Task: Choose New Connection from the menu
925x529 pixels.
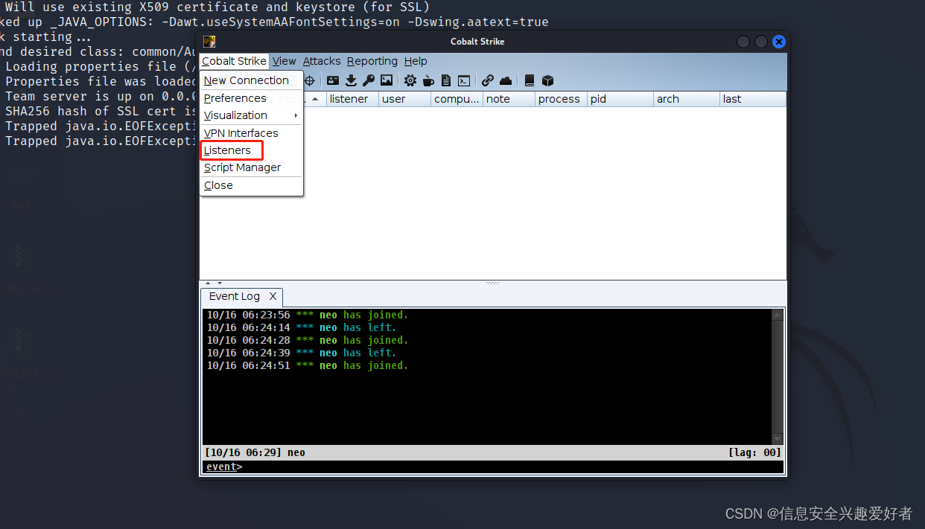Action: 251,80
